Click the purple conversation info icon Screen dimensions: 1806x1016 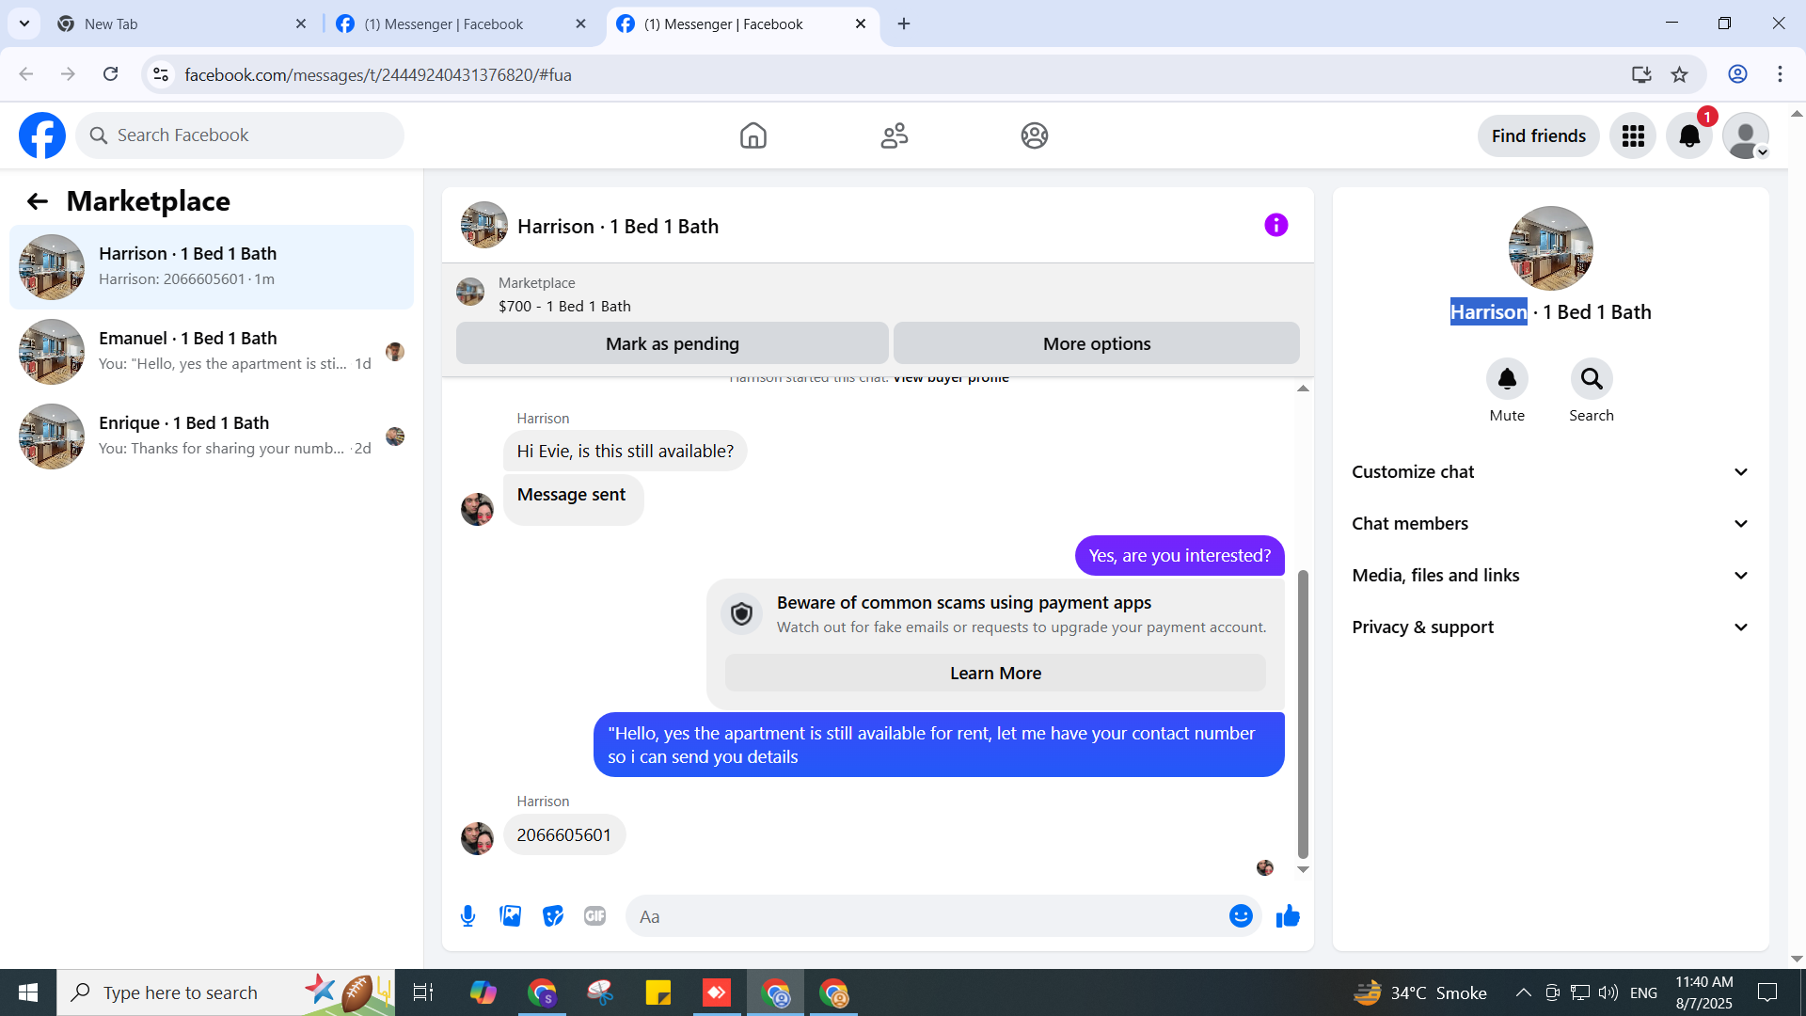coord(1275,226)
